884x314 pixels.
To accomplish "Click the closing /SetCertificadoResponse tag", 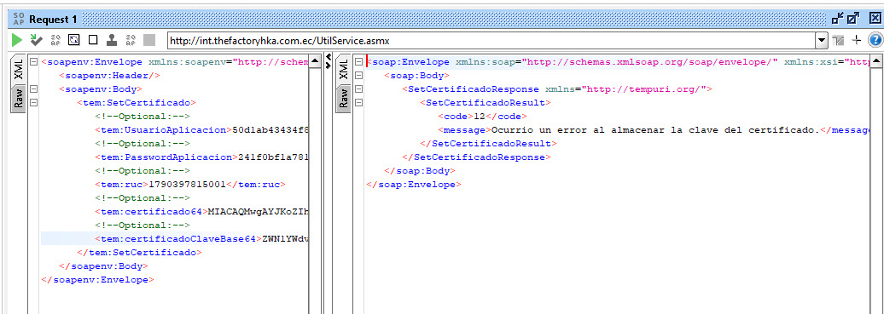I will point(476,157).
